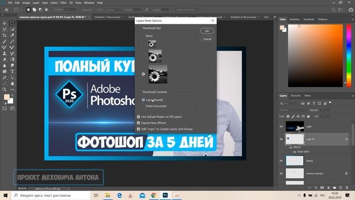This screenshot has width=355, height=200.
Task: Open tool preset picker arrow in options bar
Action: point(21,10)
